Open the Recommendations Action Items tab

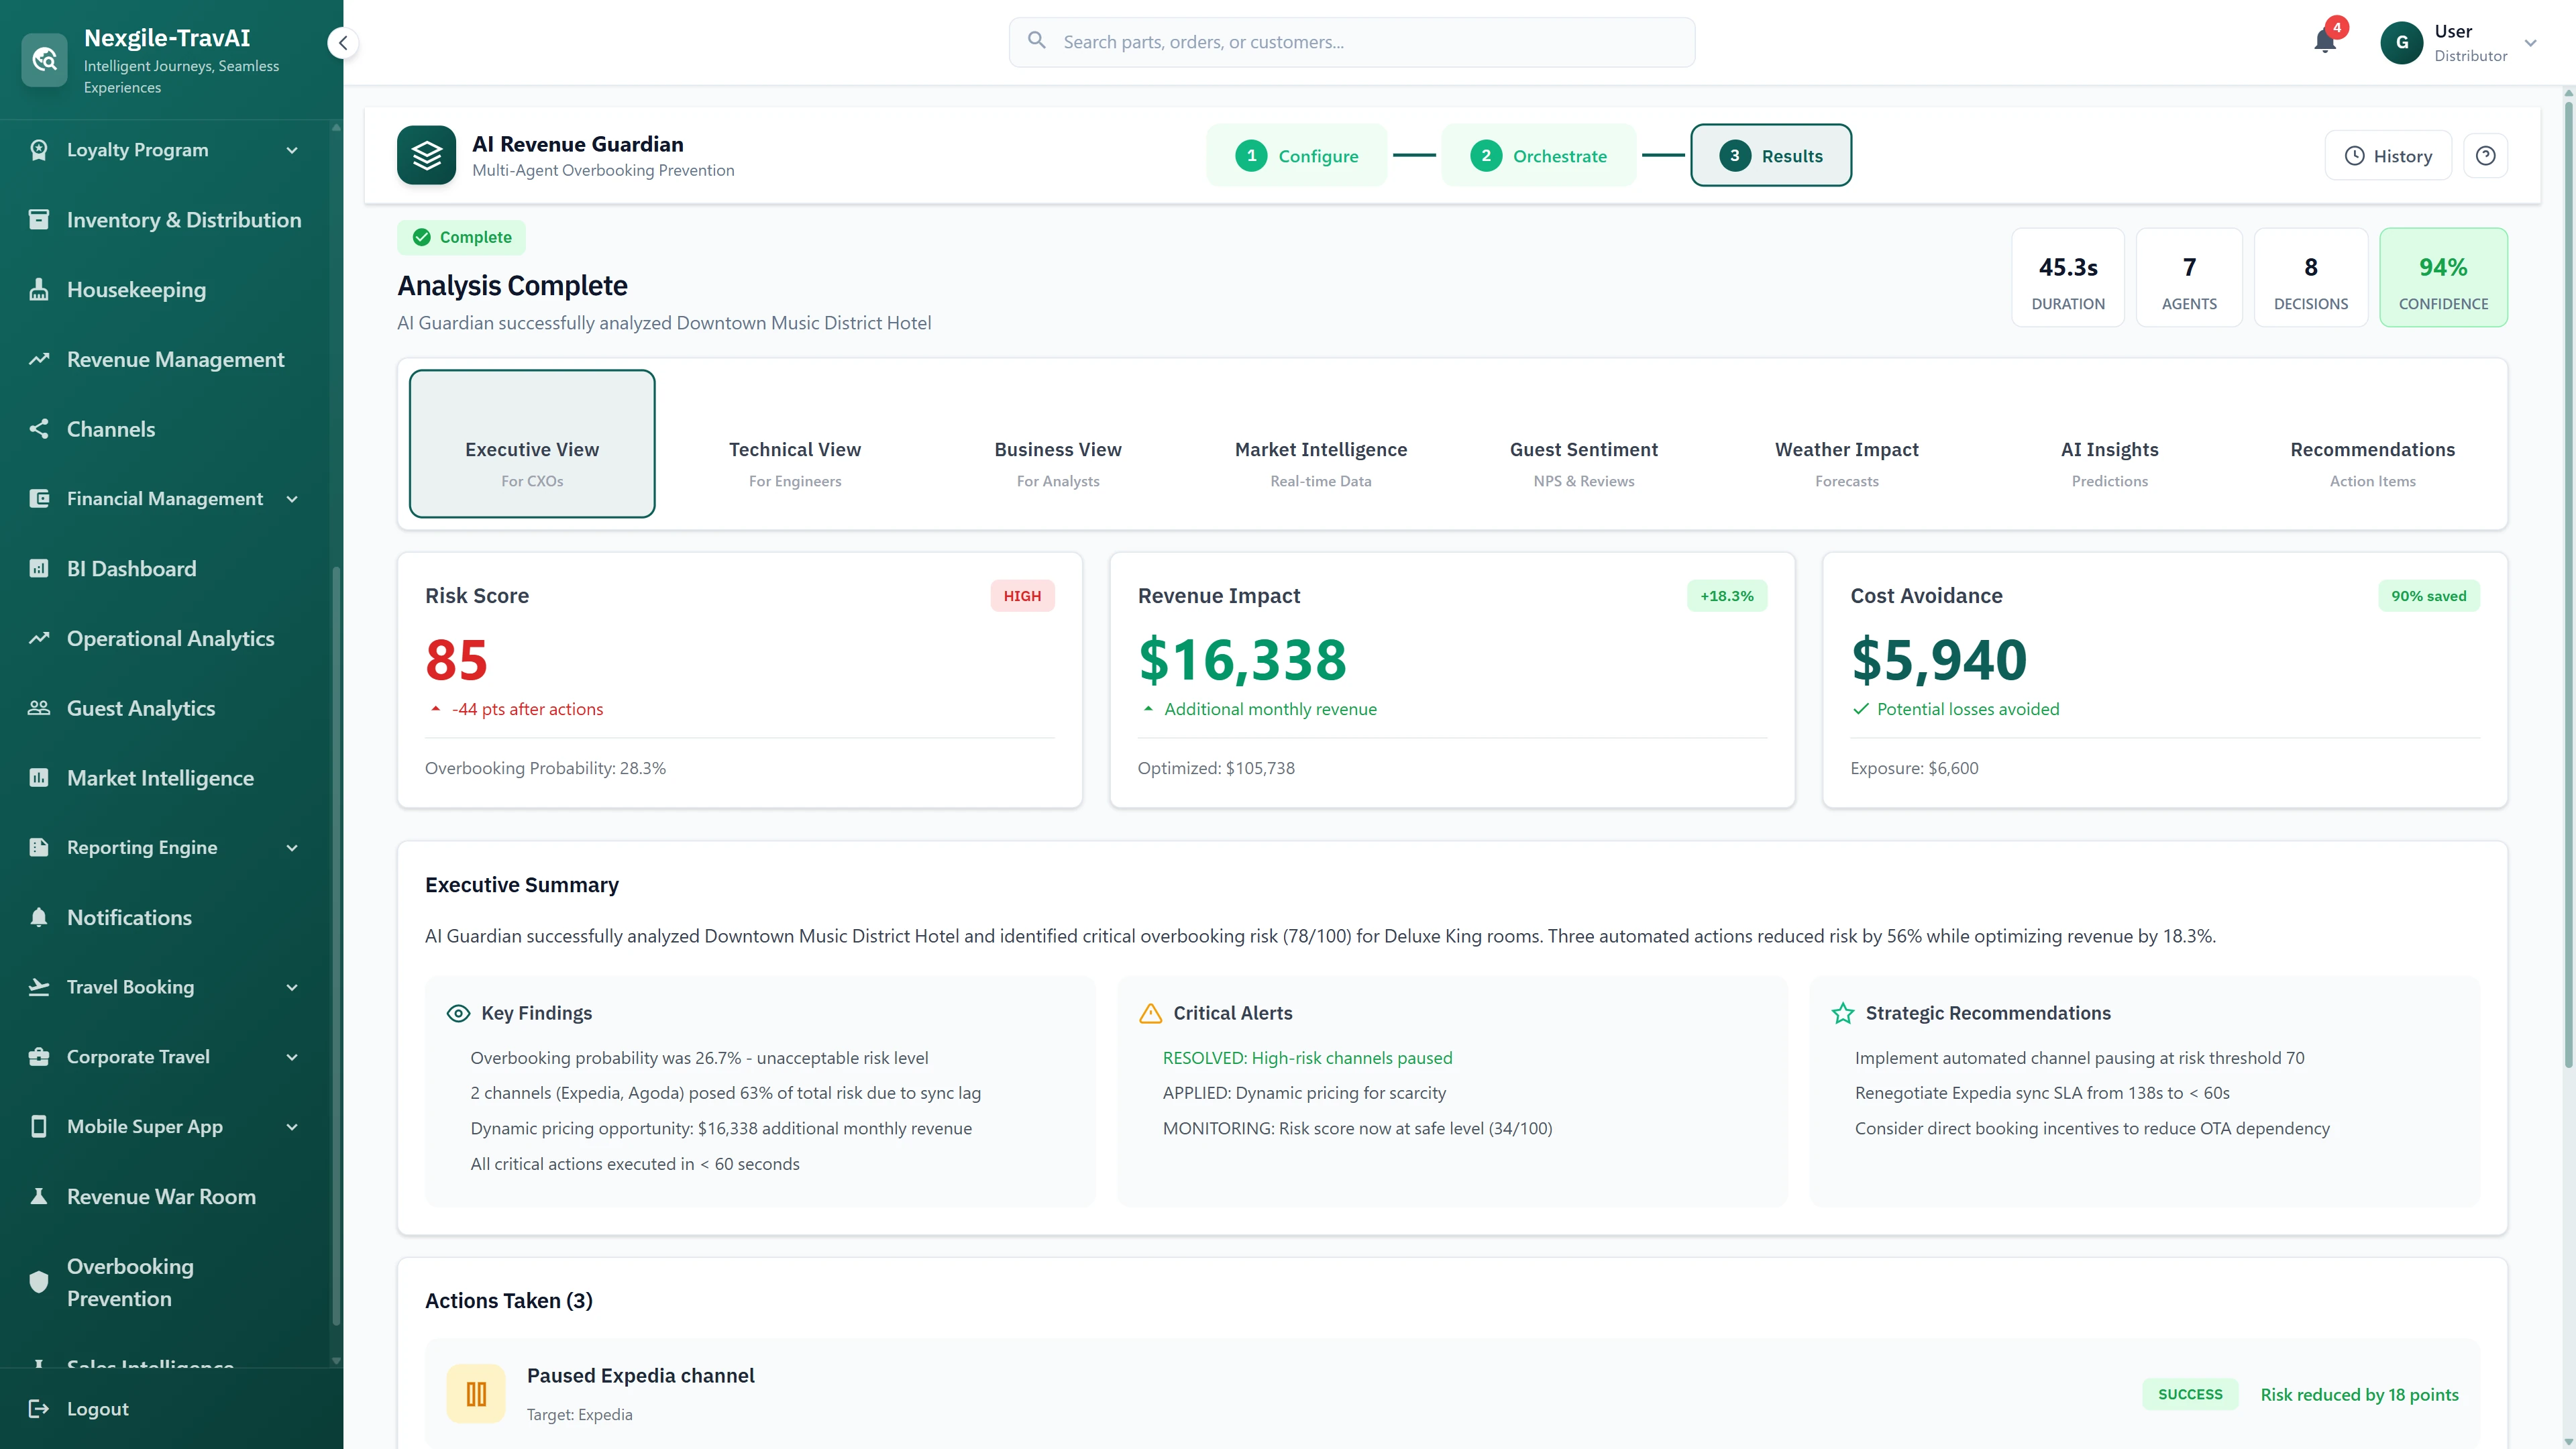click(2371, 462)
